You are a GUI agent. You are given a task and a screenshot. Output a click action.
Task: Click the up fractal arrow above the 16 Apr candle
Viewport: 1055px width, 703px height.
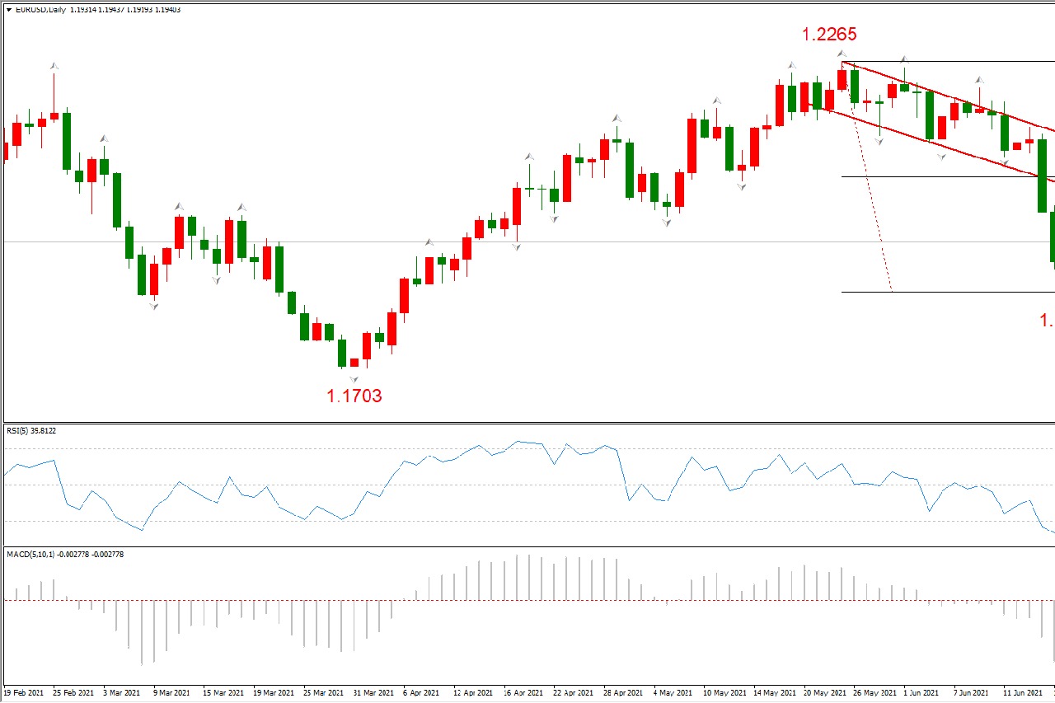tap(529, 157)
